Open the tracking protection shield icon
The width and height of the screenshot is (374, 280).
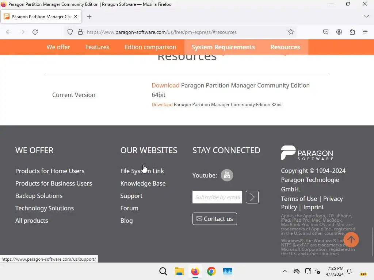coord(70,32)
